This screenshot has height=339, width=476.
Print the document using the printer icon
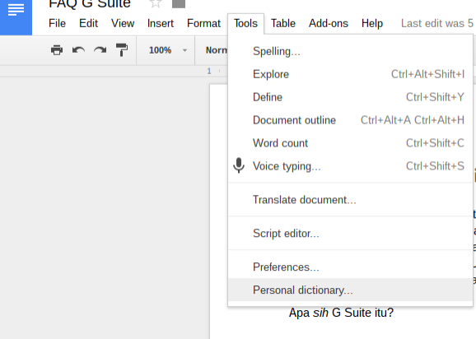(x=57, y=50)
